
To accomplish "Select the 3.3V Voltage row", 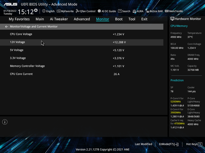I will click(82, 58).
